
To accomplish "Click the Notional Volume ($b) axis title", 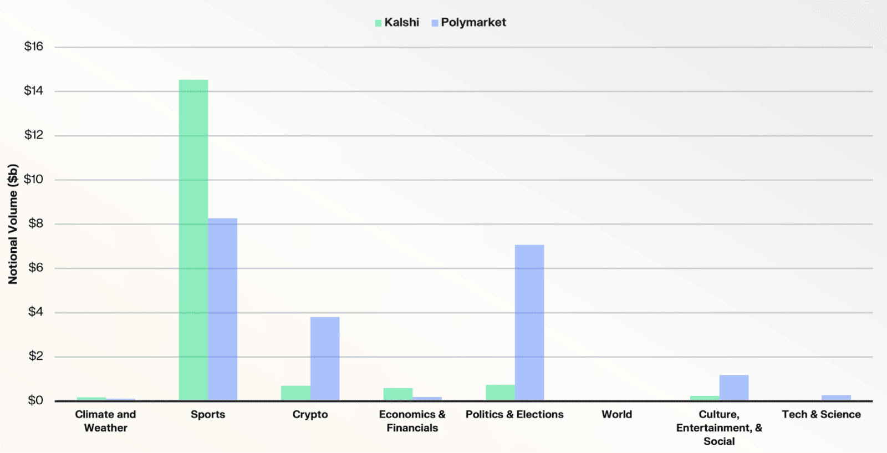I will [x=13, y=224].
